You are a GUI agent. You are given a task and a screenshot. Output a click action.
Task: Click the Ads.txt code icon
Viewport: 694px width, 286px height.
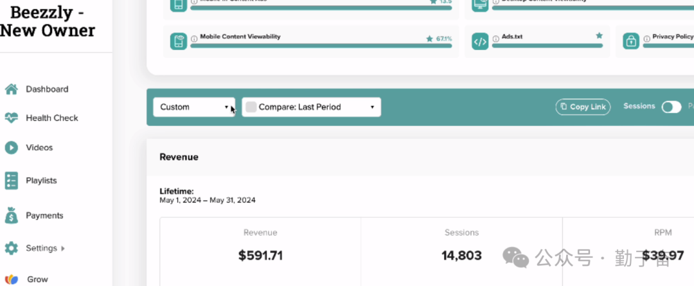point(480,42)
